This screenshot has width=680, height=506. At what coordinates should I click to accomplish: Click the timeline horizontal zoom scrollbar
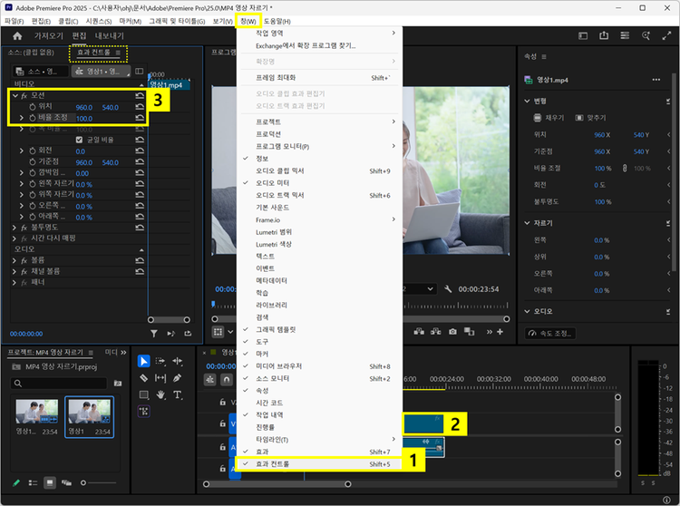277,484
